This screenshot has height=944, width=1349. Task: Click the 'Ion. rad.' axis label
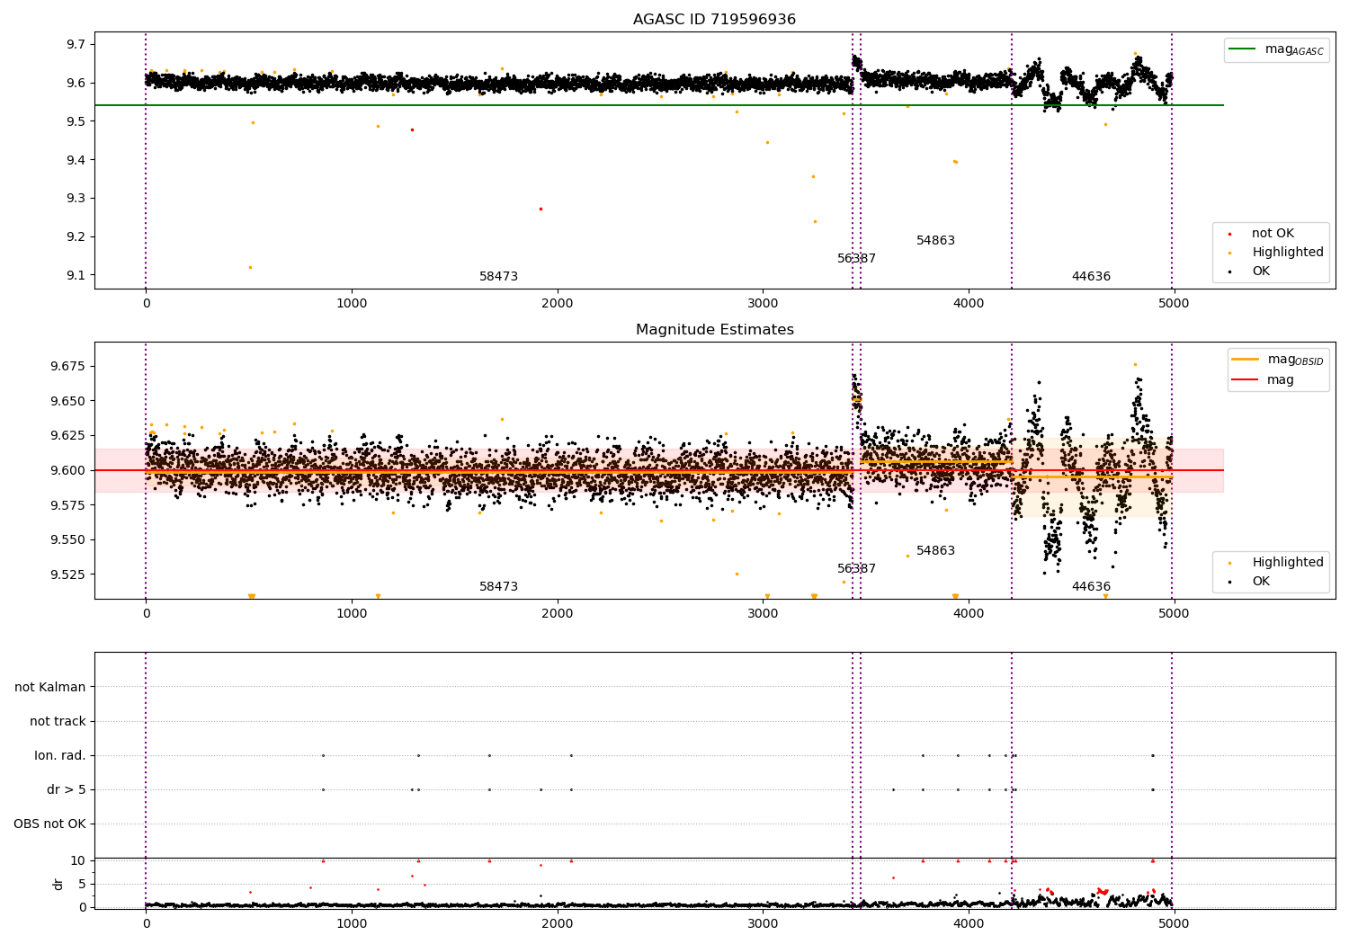(60, 756)
